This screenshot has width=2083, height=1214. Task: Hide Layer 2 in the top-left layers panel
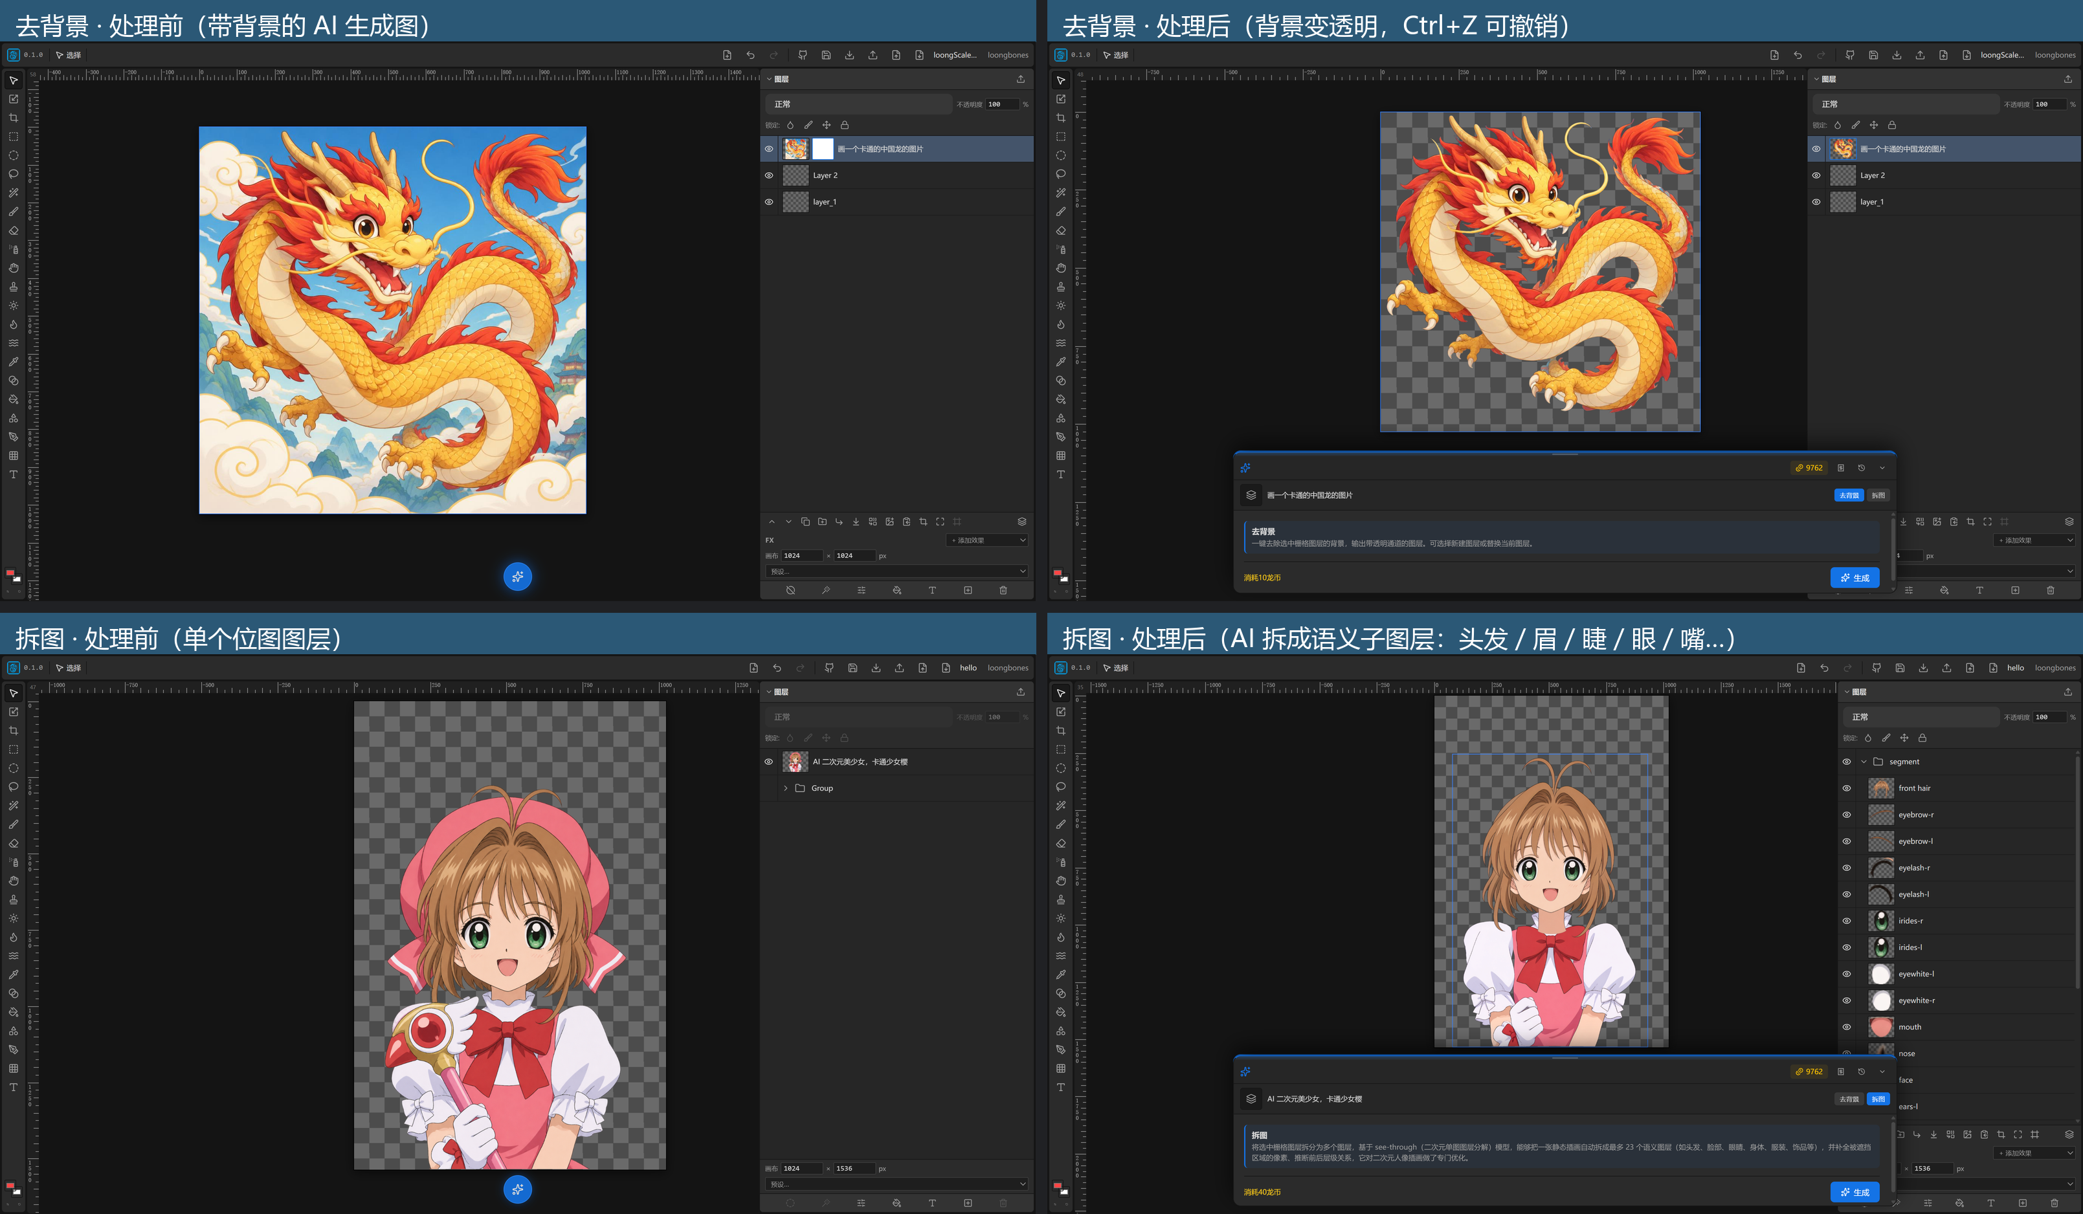[769, 175]
